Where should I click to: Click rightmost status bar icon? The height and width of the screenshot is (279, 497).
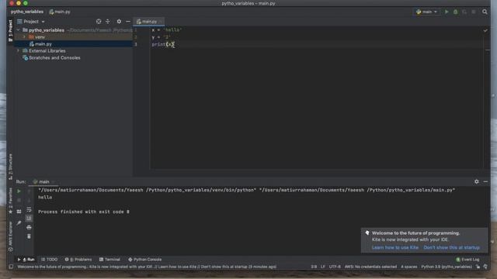click(x=485, y=267)
